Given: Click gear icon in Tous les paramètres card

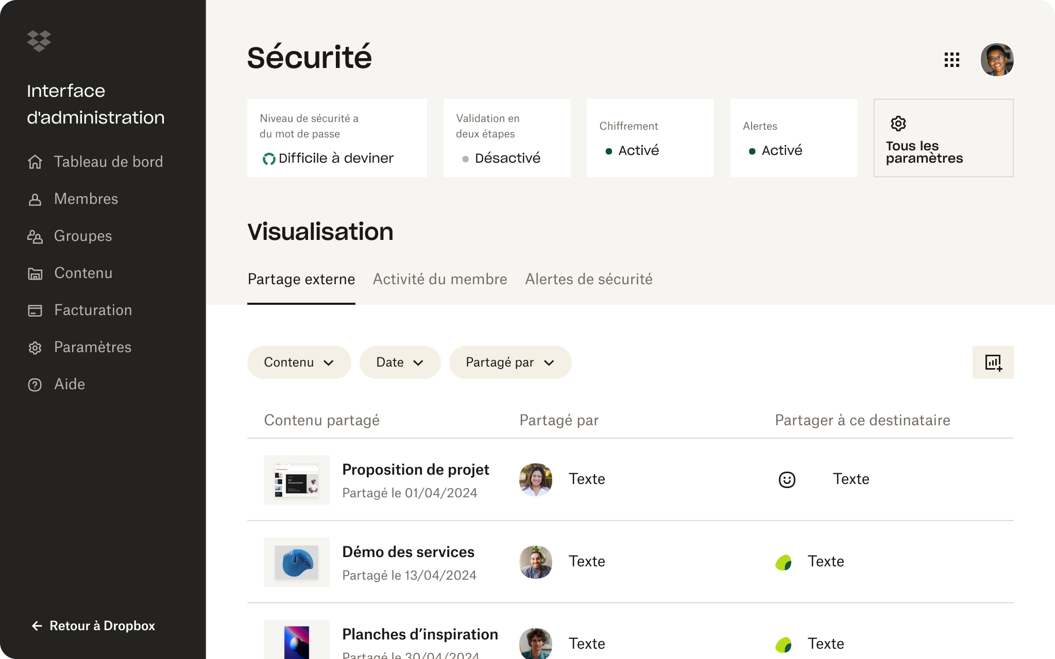Looking at the screenshot, I should click(x=898, y=124).
